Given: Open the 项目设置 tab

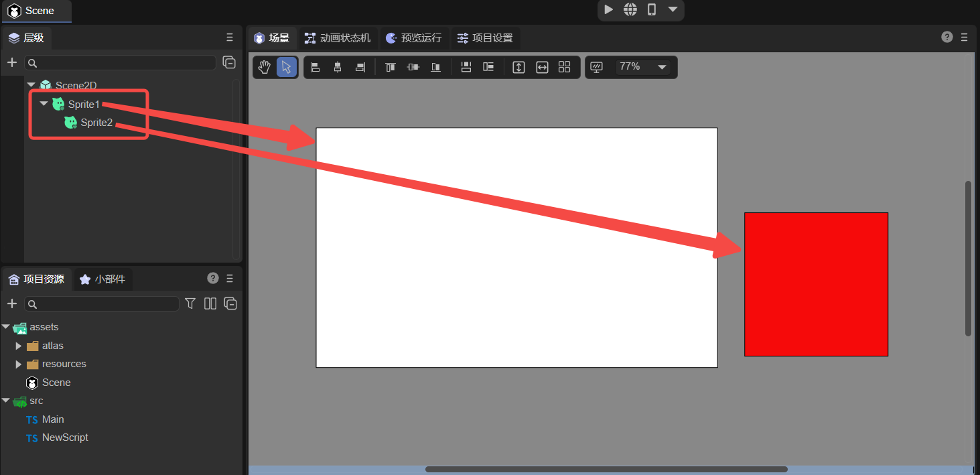Looking at the screenshot, I should (485, 38).
